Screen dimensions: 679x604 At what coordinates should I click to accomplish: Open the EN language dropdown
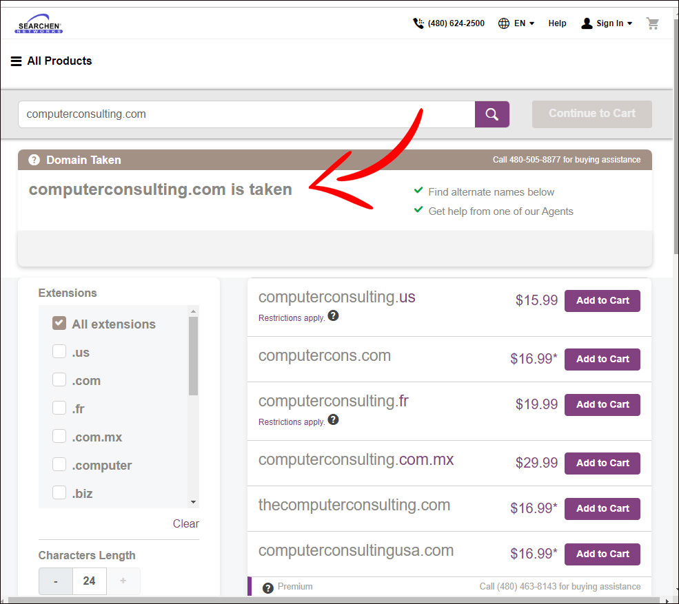[525, 23]
